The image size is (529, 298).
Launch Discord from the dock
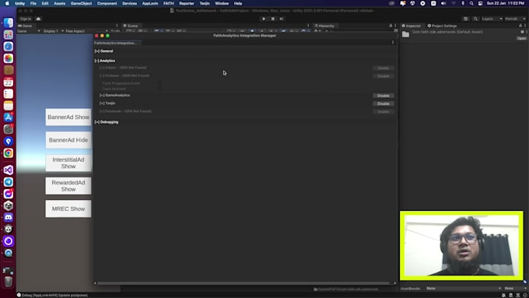[x=9, y=217]
